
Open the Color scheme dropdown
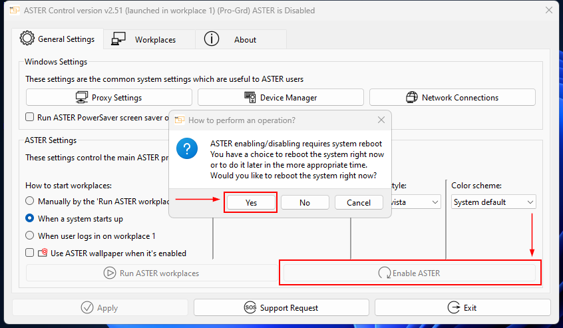[x=494, y=202]
